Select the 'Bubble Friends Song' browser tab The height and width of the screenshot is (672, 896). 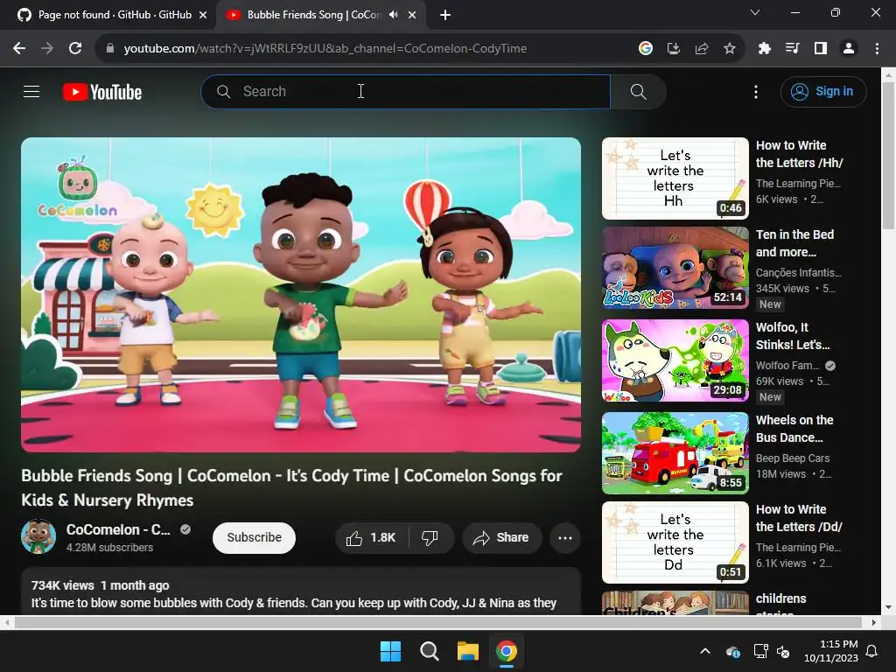tap(313, 15)
